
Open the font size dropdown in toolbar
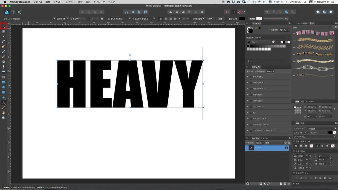click(x=68, y=19)
